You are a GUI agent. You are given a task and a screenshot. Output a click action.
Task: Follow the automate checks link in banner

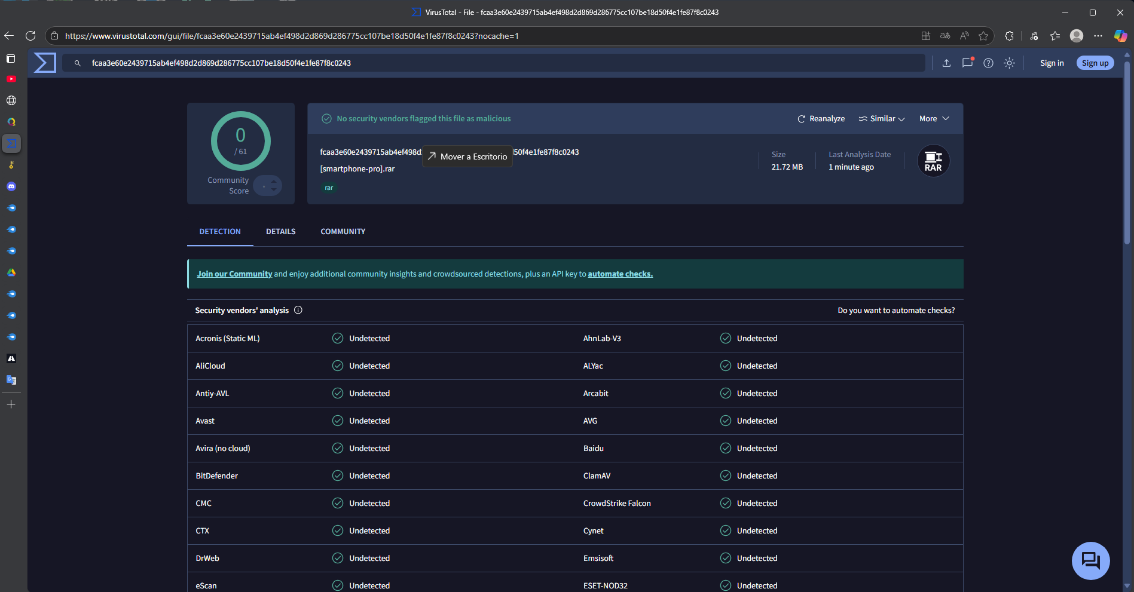pyautogui.click(x=621, y=274)
